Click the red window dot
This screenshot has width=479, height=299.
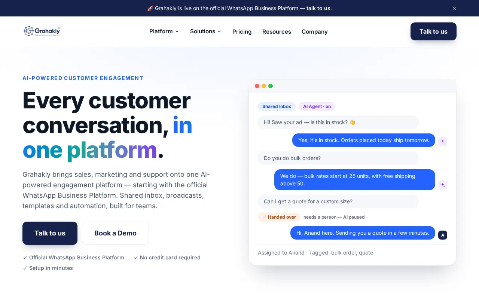point(257,86)
